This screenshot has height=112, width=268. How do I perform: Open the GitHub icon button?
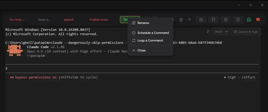point(214,20)
